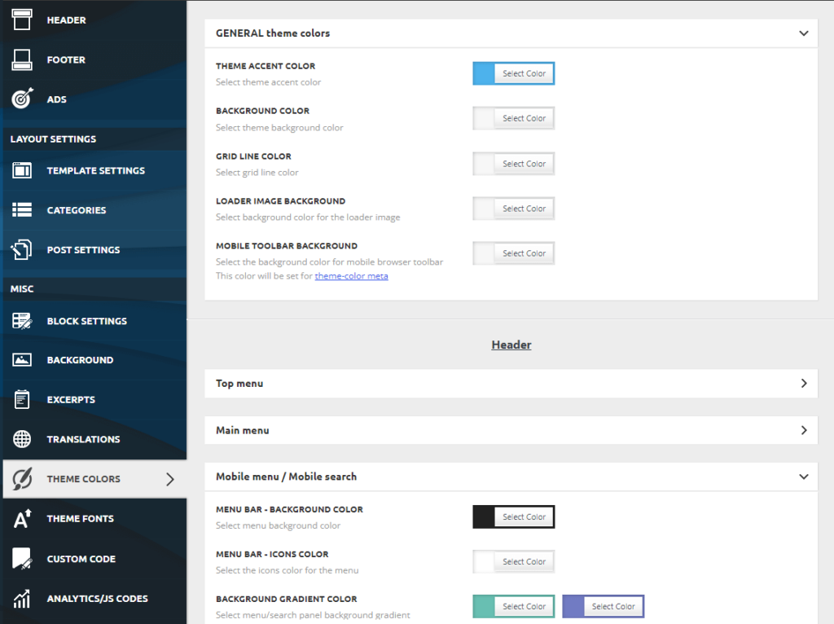
Task: Click the Ads target icon
Action: pyautogui.click(x=22, y=99)
